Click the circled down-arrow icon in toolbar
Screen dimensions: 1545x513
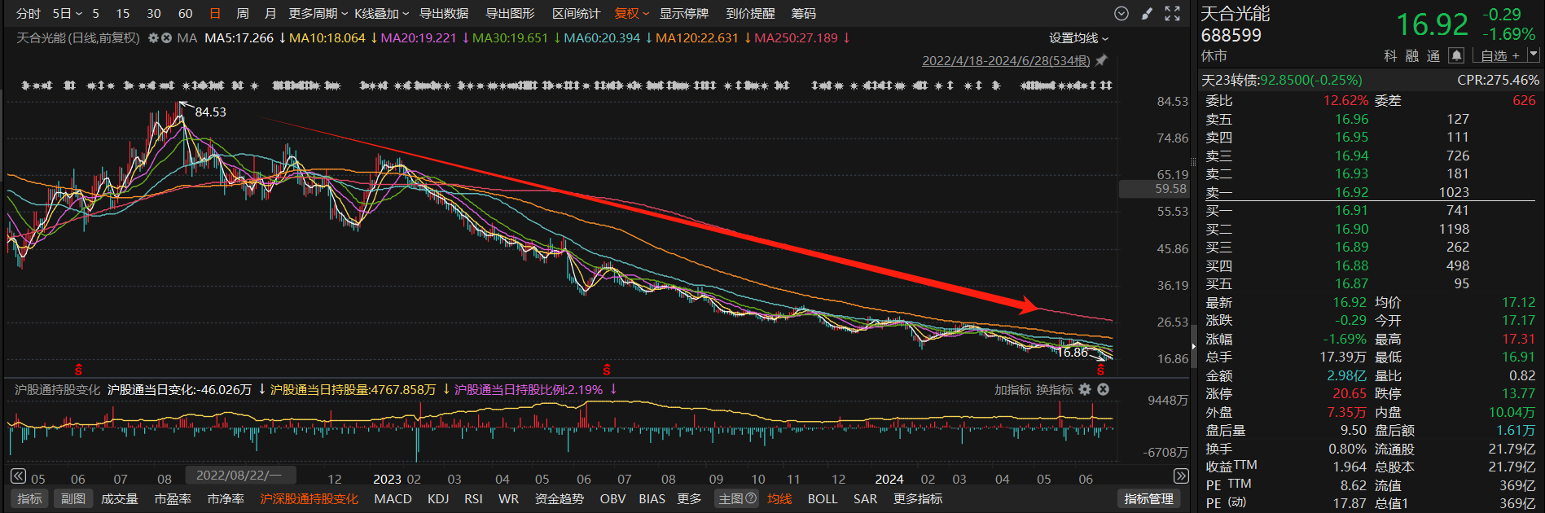[x=1121, y=14]
